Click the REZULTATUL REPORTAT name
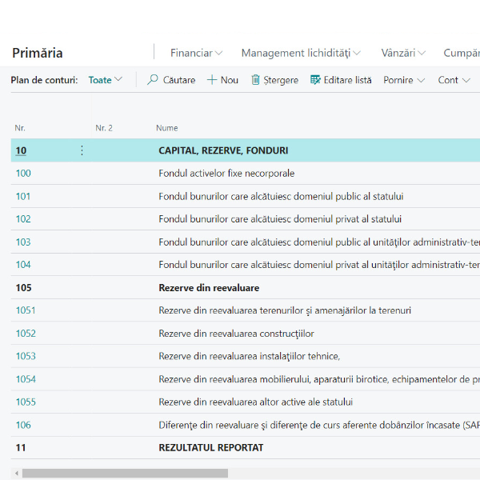This screenshot has width=480, height=480. click(211, 448)
